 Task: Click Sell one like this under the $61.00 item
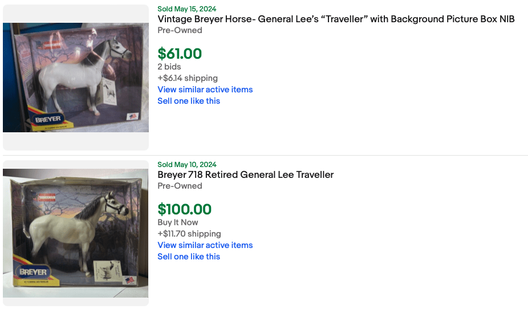click(x=189, y=101)
